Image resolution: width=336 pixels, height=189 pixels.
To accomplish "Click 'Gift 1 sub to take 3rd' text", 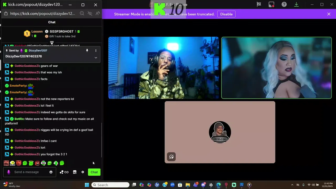I will 62,36.
